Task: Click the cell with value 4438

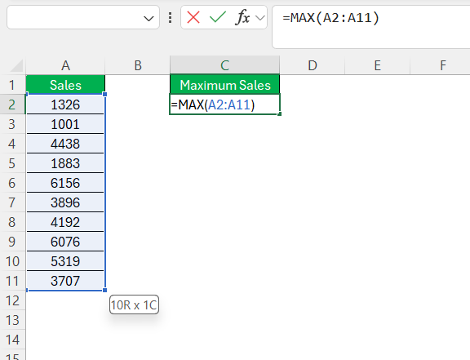Action: 65,144
